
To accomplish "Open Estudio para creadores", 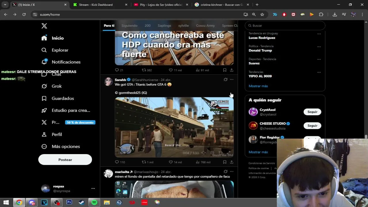I will click(x=66, y=110).
